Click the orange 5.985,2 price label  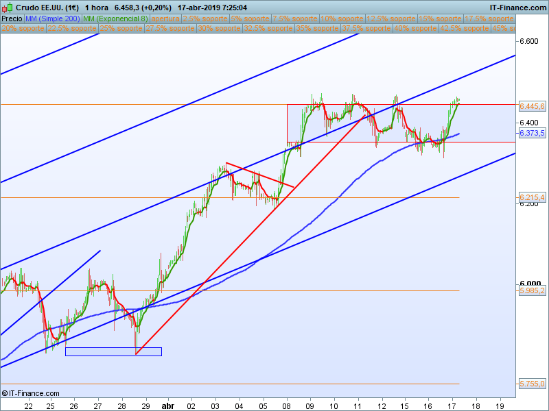pos(533,290)
